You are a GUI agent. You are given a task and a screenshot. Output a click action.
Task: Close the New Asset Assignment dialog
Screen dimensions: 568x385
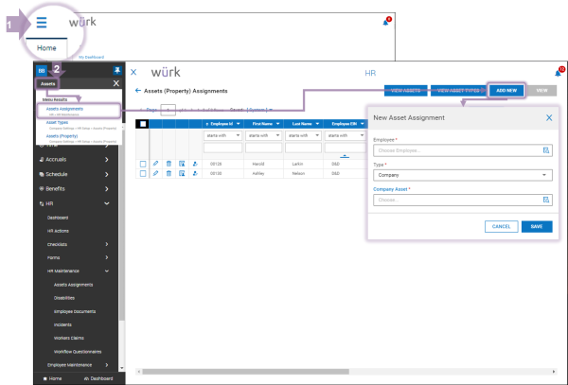pos(549,117)
